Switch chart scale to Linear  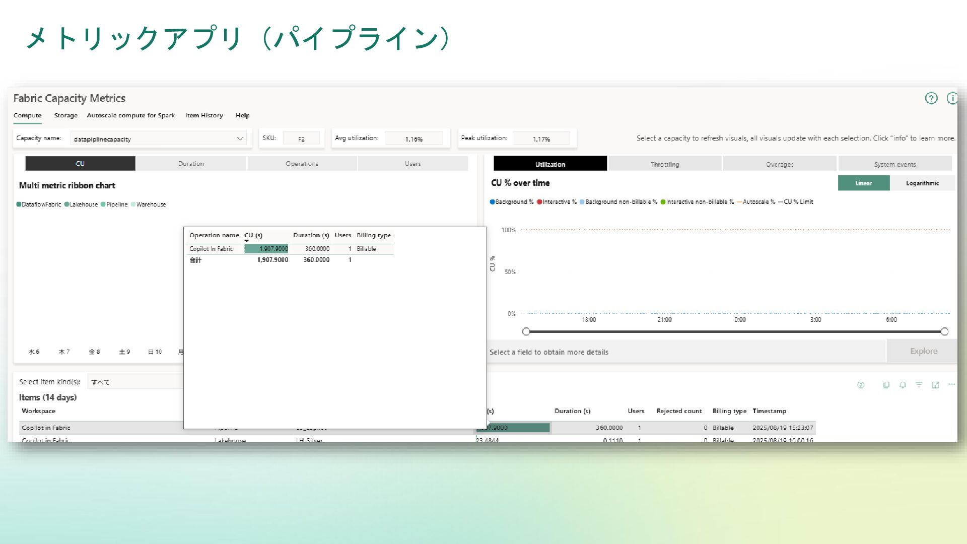click(863, 183)
